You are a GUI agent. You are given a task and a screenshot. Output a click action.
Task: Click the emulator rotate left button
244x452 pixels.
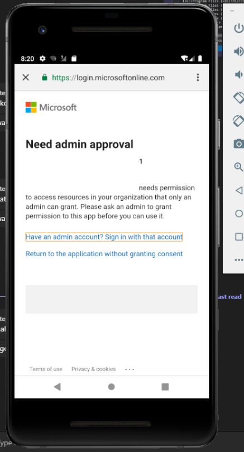point(239,98)
